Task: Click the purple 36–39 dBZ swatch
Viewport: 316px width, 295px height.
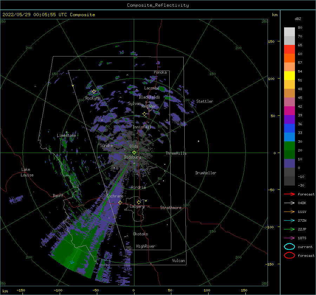Action: [289, 119]
